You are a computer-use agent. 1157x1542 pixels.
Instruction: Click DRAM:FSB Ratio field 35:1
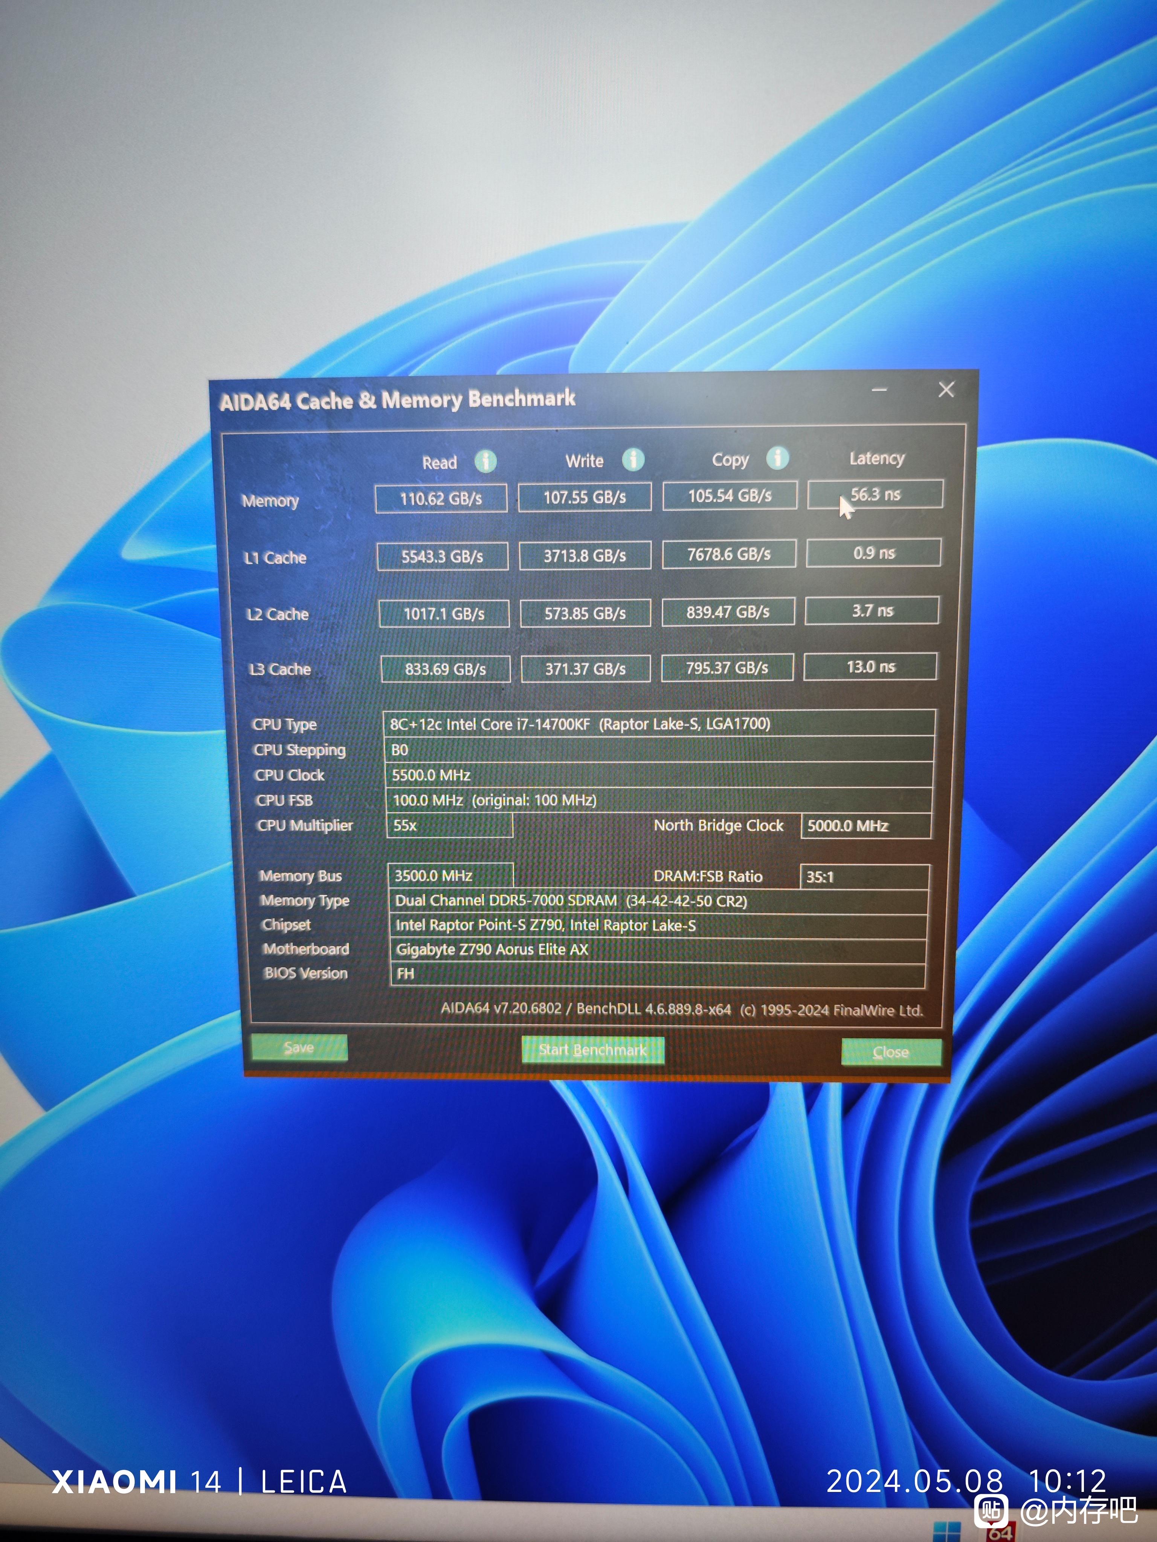tap(865, 877)
